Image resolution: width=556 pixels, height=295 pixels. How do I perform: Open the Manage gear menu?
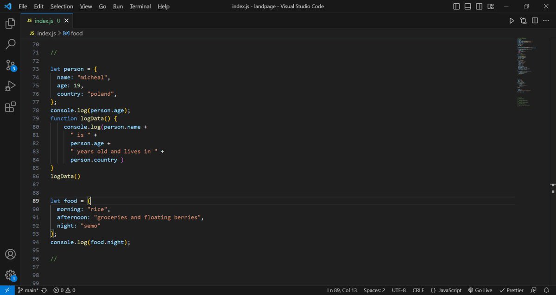pos(10,275)
